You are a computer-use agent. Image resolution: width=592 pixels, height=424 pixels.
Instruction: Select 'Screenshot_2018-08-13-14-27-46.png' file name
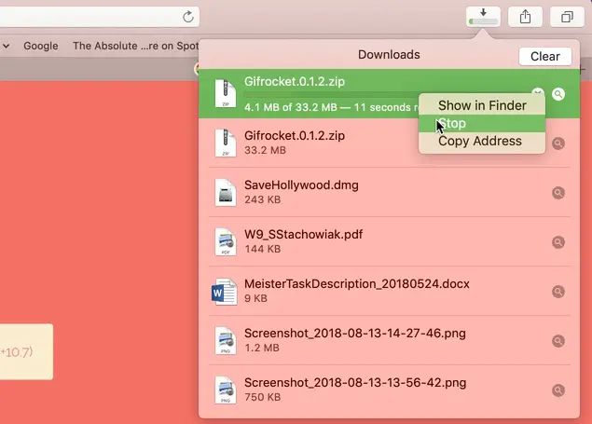click(355, 333)
